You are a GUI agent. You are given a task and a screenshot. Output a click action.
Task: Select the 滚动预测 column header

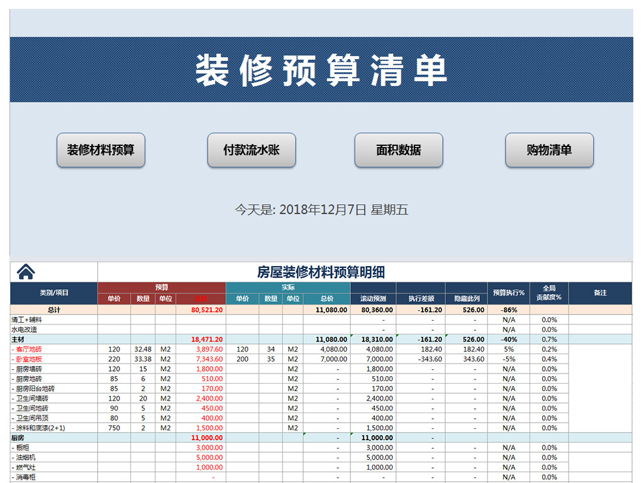pos(374,298)
